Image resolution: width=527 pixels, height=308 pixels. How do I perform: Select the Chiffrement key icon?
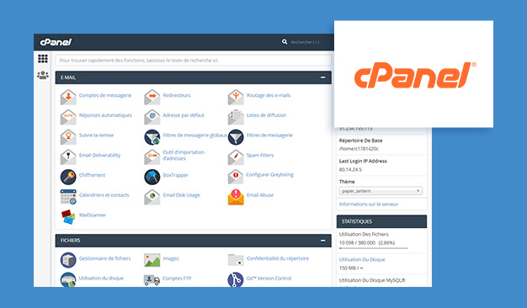pyautogui.click(x=68, y=177)
